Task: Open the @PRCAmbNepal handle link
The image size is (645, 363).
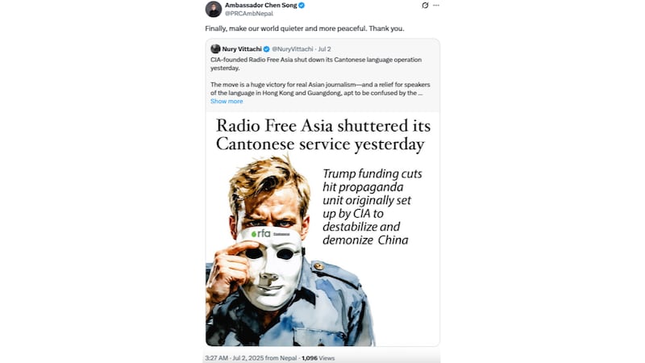Action: [249, 14]
